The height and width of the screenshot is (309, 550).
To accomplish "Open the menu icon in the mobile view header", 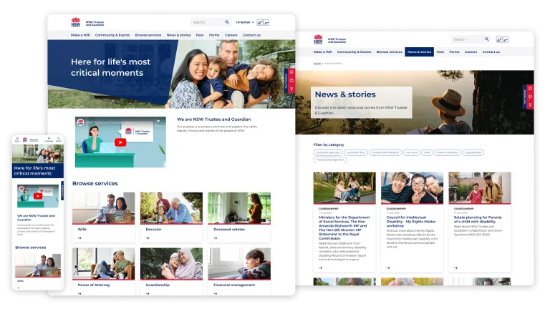I will pos(17,139).
